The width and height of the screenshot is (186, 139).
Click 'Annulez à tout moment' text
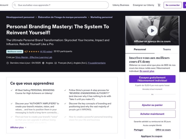click(152, 89)
